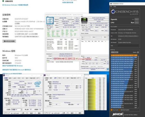Viewport: 145px width, 117px height.
Task: Click the 验证 button in left CPU-Z
Action: [32, 113]
